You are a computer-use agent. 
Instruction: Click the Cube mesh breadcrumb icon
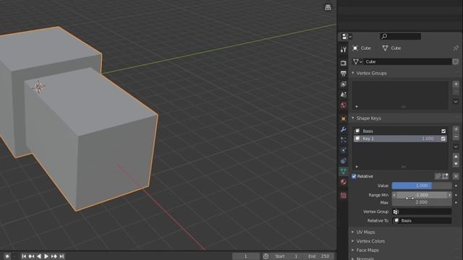385,48
